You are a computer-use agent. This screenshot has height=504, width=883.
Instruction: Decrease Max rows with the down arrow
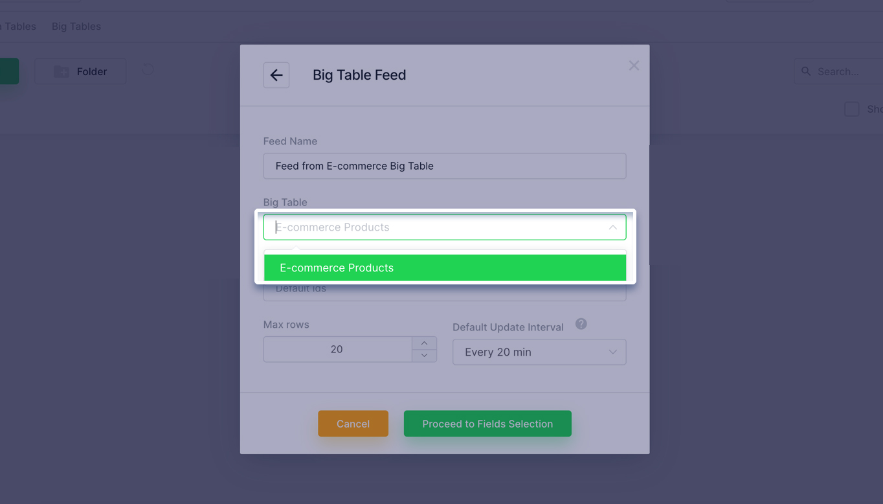point(424,355)
